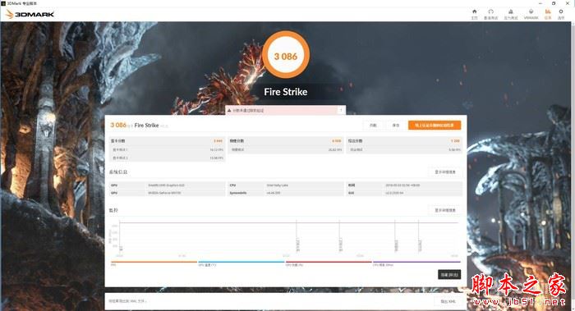Click the black Hide details (隐藏 详述) button
Viewport: 575px width, 311px height.
click(x=449, y=274)
